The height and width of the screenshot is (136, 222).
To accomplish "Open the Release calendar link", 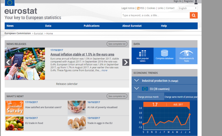I will tap(67, 84).
